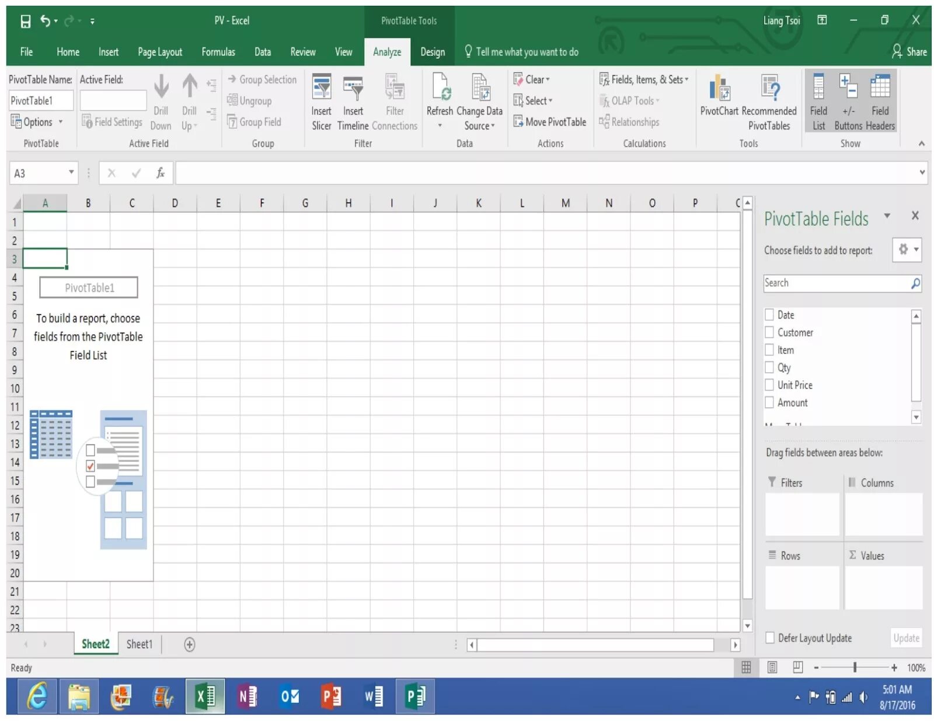Open Outlook from the taskbar

coord(289,696)
